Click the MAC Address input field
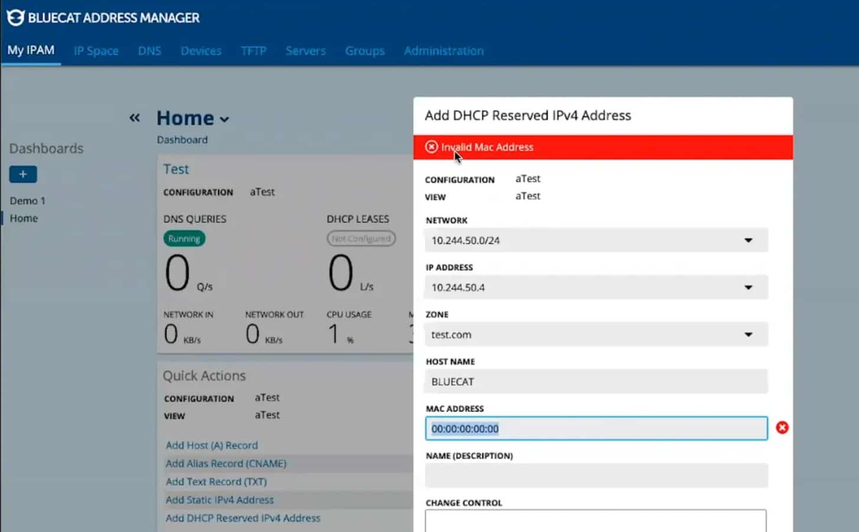 (596, 429)
